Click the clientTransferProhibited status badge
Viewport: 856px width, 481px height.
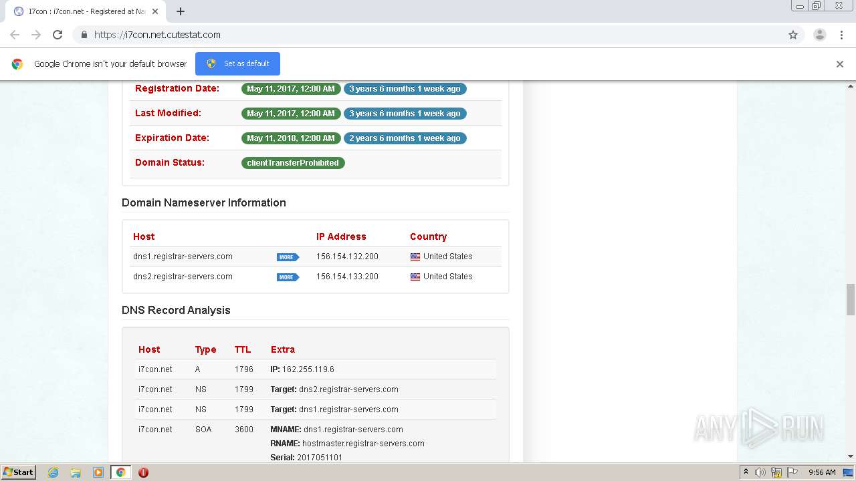pyautogui.click(x=293, y=163)
